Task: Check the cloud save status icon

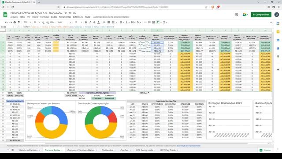Action: coord(74,13)
